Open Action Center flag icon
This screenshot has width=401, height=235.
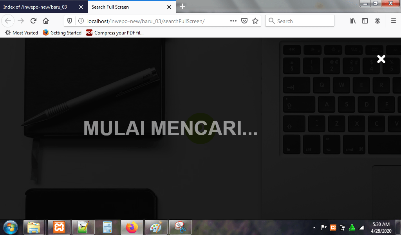[x=323, y=227]
